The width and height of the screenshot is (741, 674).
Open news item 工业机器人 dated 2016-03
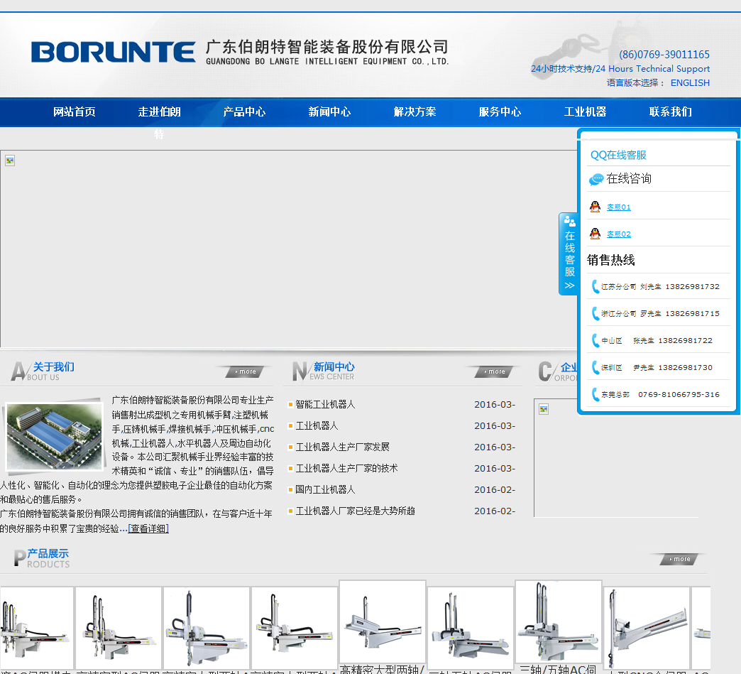(x=317, y=425)
